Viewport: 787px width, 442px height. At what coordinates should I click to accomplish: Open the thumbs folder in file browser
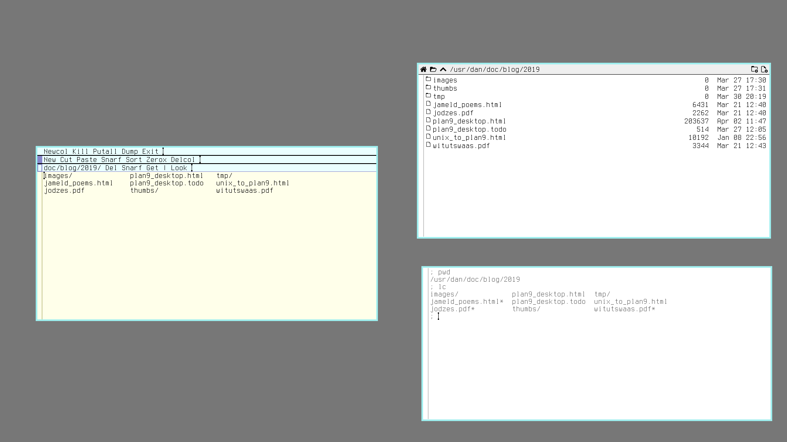445,88
